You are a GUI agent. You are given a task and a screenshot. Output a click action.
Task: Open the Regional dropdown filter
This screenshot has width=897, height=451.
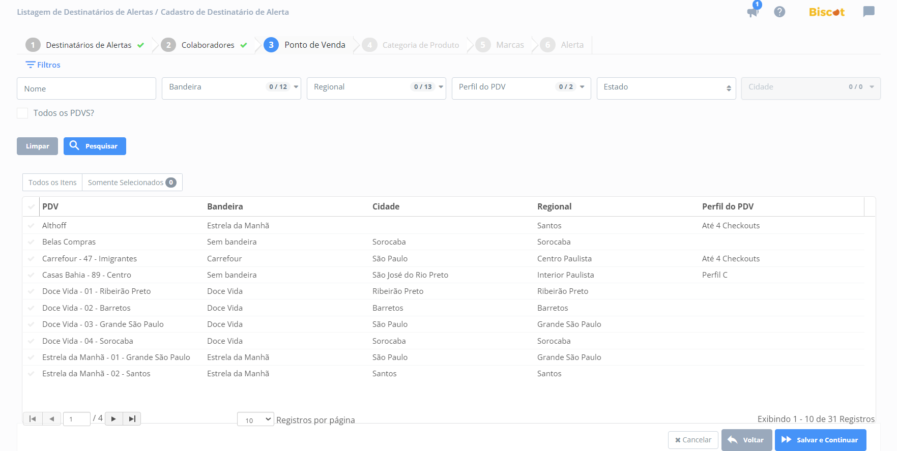(377, 88)
